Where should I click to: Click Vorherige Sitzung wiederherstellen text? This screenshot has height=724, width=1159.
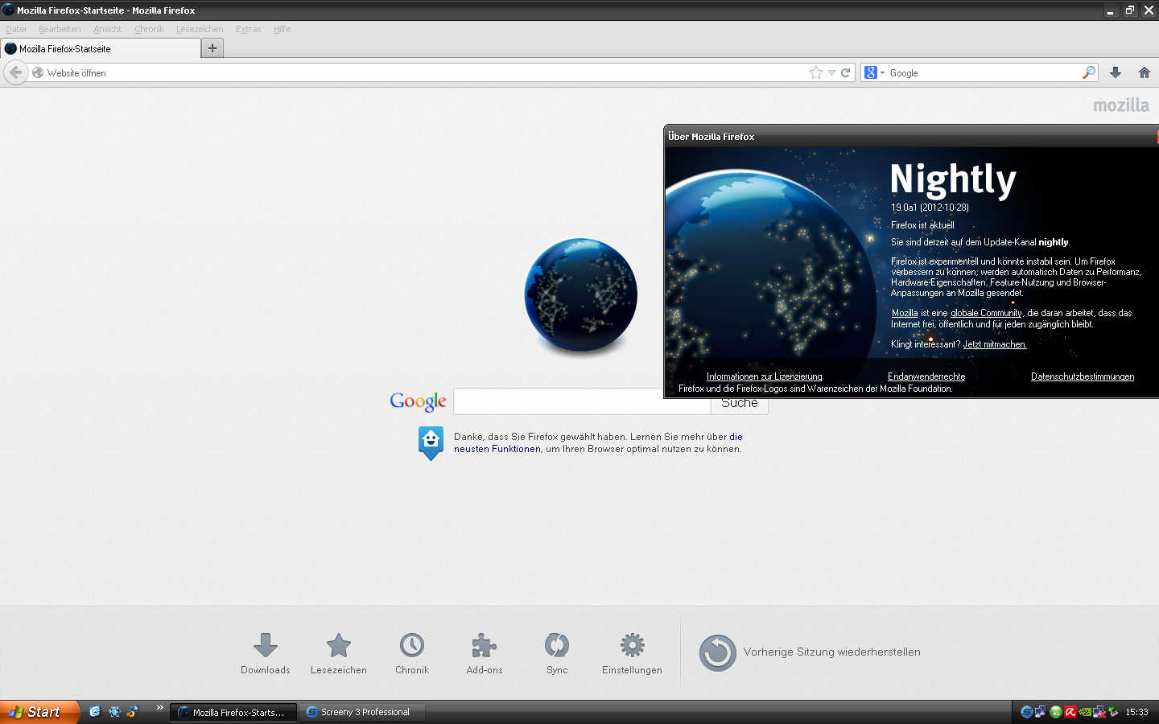831,652
